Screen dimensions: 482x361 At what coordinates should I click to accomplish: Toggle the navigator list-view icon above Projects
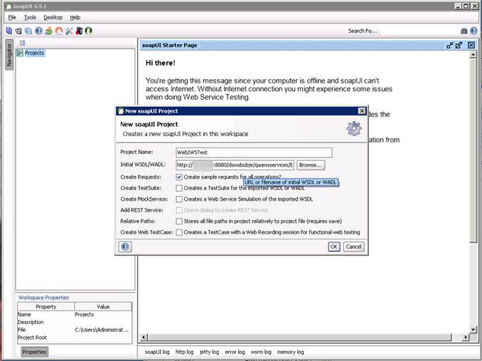click(x=23, y=43)
